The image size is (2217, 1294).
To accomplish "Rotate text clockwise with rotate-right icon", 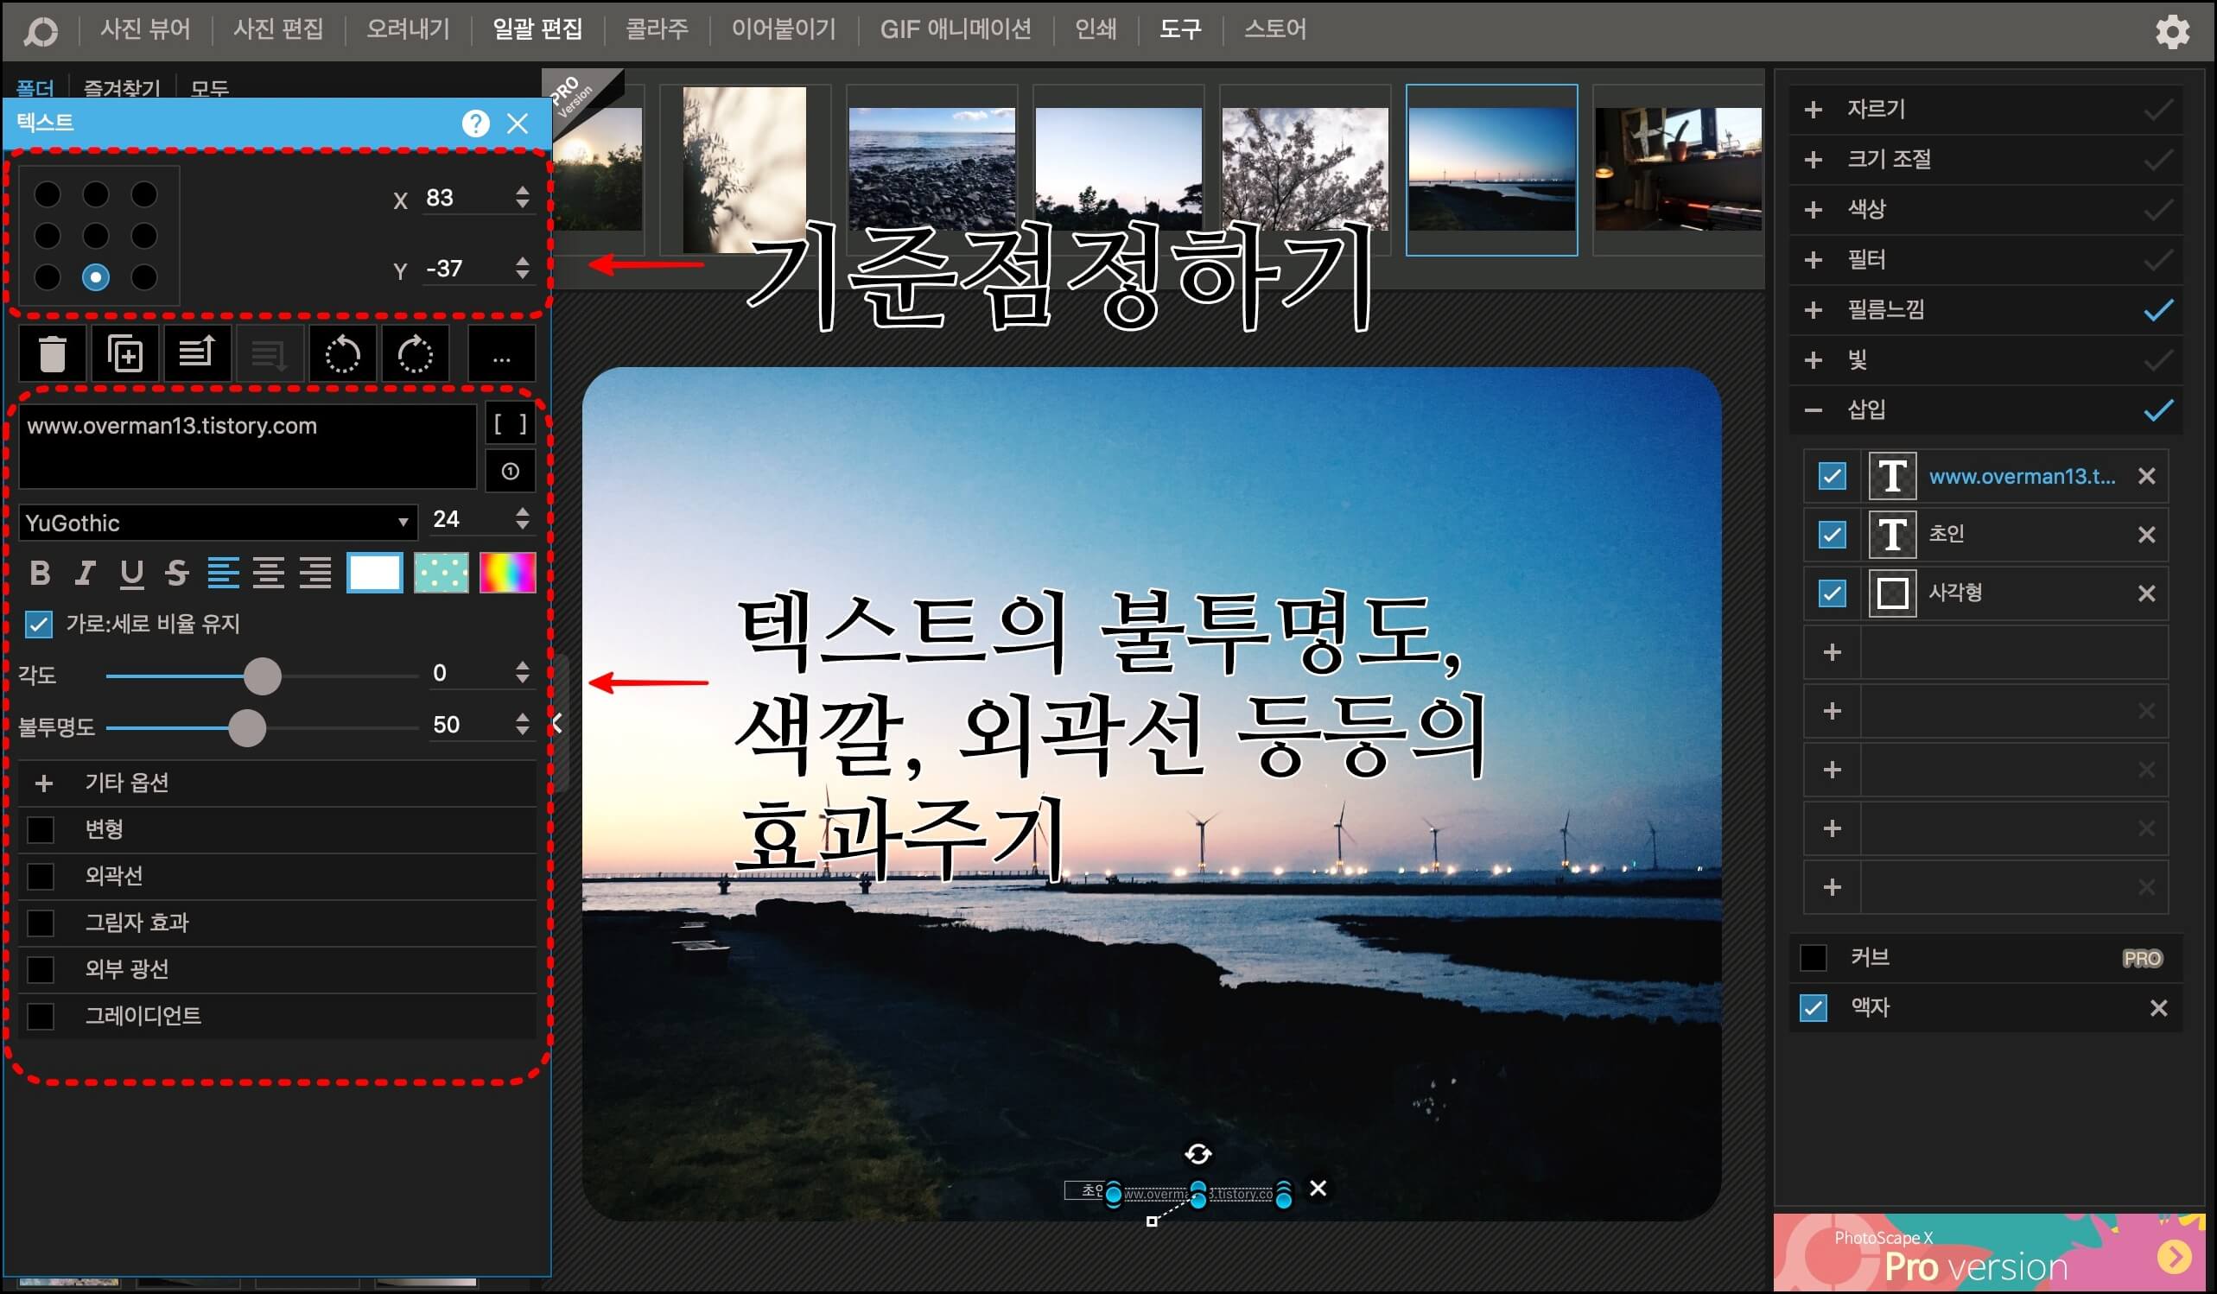I will tap(415, 354).
